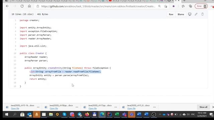Screen dimensions: 214x120
Task: Close the downloads bar
Action: (213, 107)
